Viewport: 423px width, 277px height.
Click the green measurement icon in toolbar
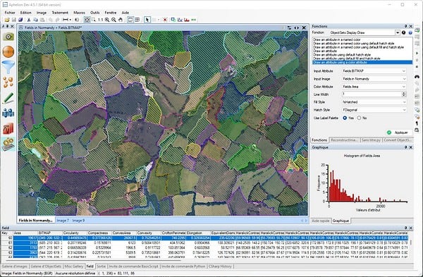194,20
